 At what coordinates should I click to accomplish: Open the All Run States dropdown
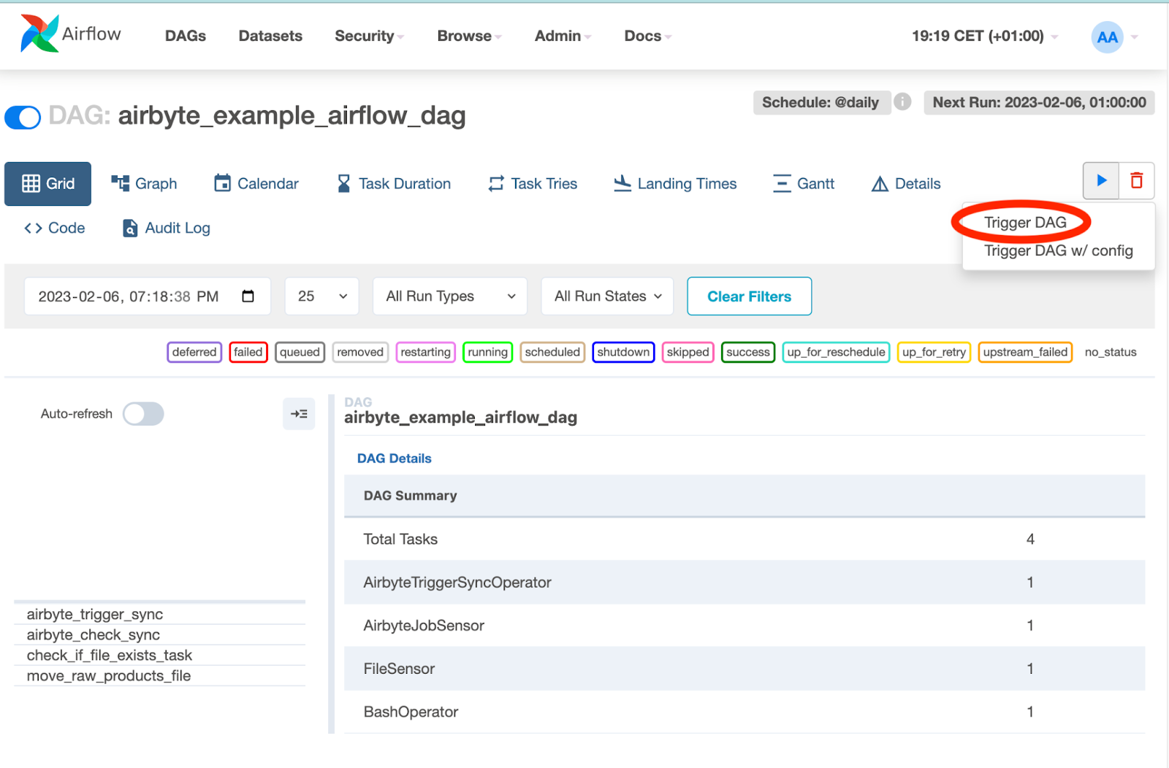(x=606, y=296)
